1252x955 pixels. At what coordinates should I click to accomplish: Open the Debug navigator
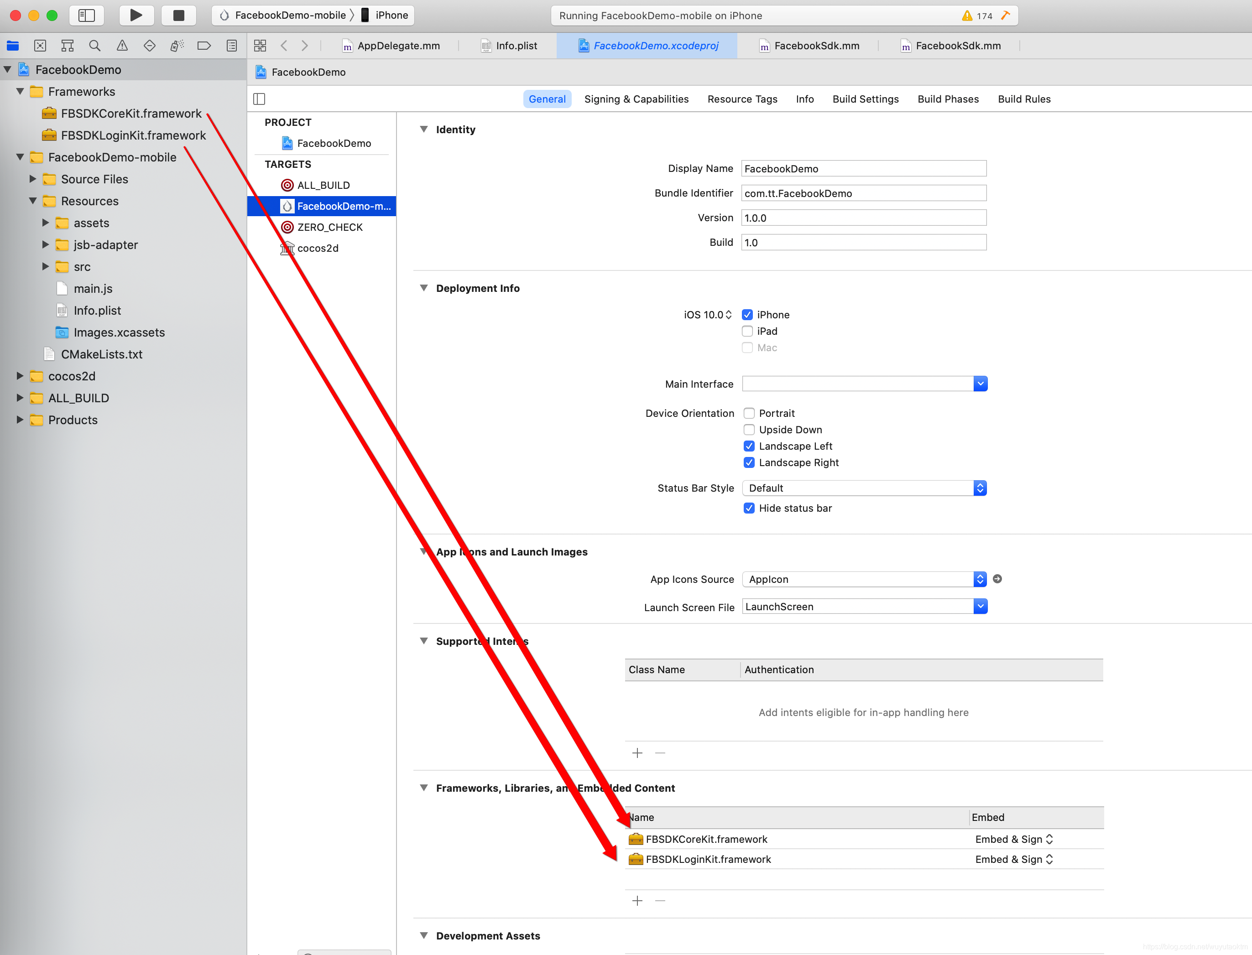click(x=177, y=46)
